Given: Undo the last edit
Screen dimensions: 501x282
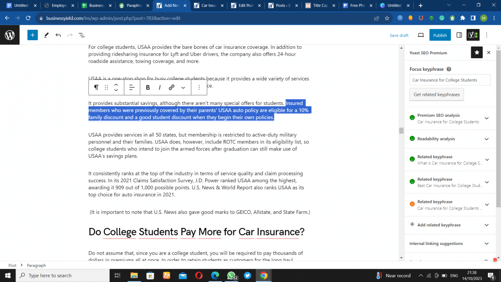Looking at the screenshot, I should tap(58, 35).
